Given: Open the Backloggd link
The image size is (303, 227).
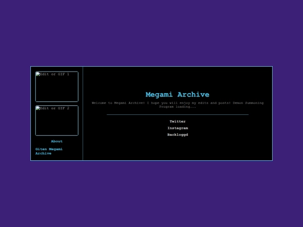Looking at the screenshot, I should click(177, 135).
